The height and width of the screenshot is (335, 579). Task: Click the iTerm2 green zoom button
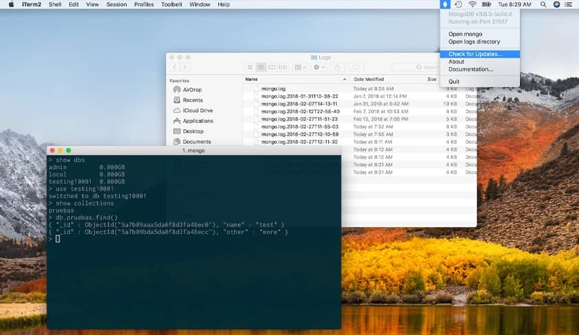[69, 150]
